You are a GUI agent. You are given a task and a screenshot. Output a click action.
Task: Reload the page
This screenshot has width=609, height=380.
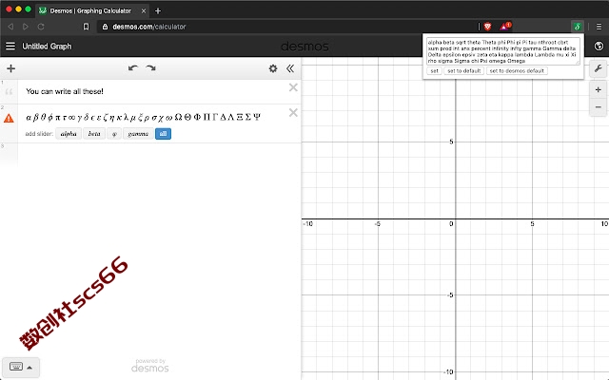41,27
